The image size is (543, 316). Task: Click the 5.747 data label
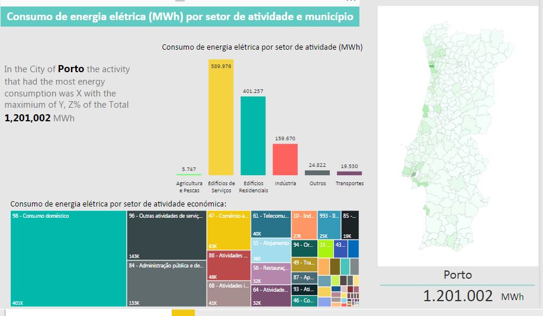click(189, 169)
